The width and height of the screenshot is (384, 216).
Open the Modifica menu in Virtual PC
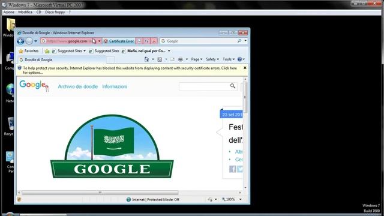point(25,12)
